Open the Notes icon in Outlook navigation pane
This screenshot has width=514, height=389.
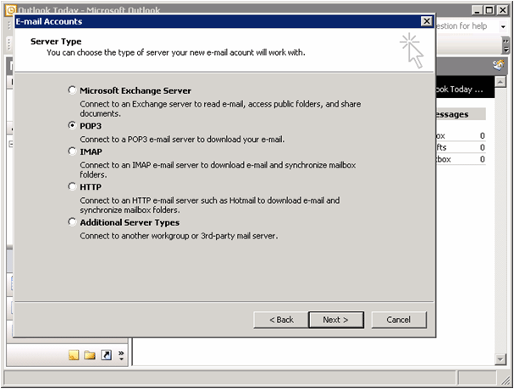[74, 355]
